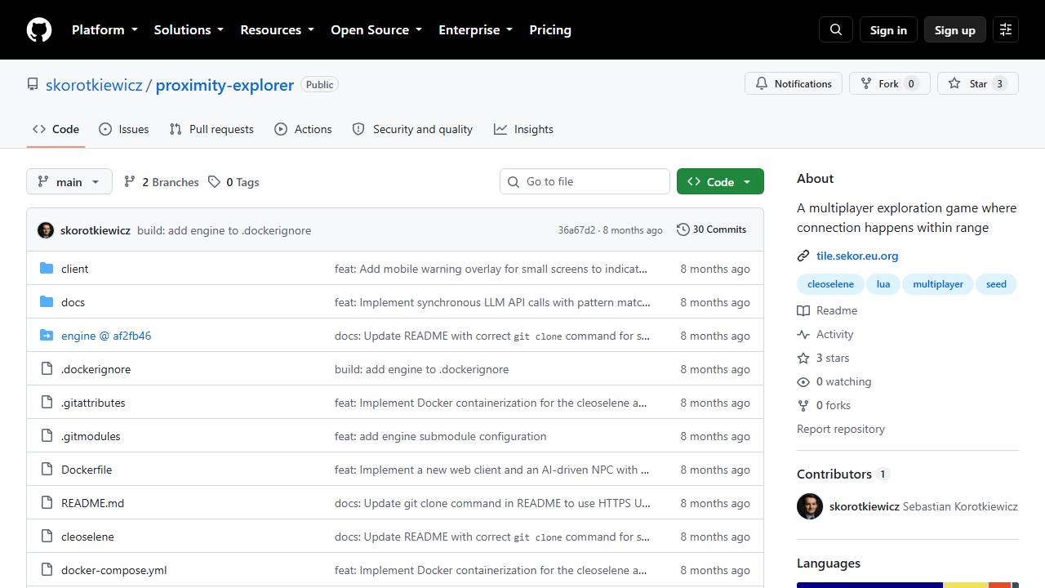Select the multiplayer topic tag
The width and height of the screenshot is (1045, 588).
(938, 284)
